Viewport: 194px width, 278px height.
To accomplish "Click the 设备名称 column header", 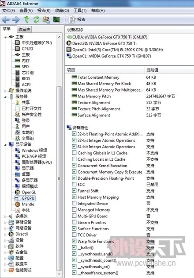I will pos(129,30).
